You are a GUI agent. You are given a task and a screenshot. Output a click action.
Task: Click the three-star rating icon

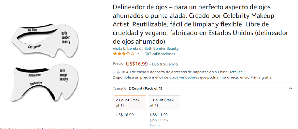pos(124,54)
